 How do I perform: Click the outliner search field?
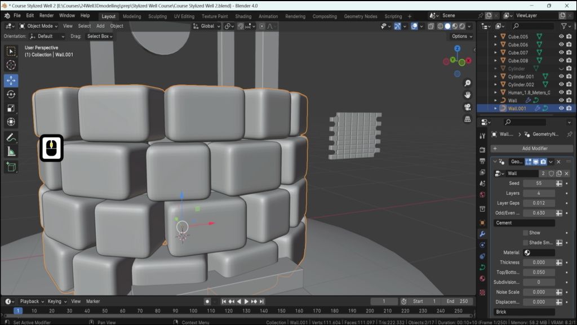coord(533,26)
